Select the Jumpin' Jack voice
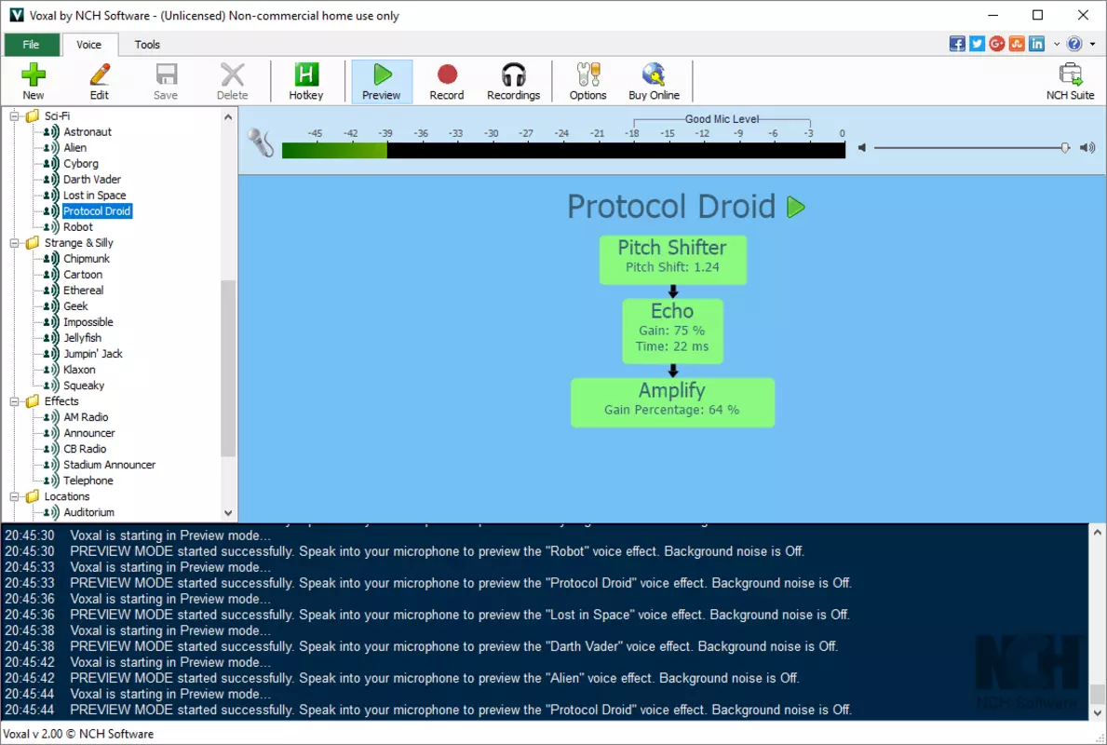 (93, 354)
